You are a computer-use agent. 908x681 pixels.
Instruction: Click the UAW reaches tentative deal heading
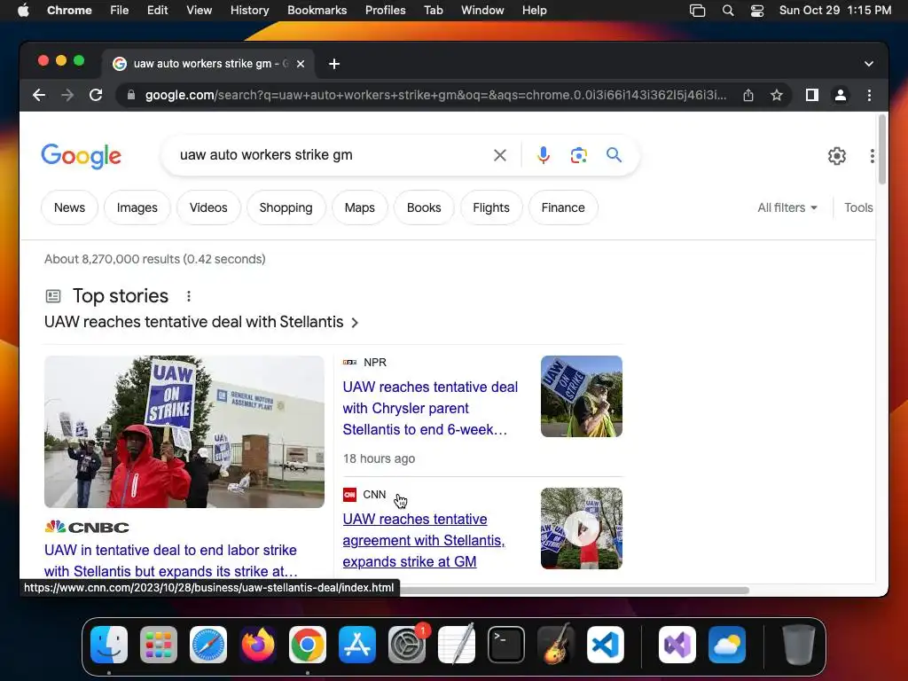[194, 322]
